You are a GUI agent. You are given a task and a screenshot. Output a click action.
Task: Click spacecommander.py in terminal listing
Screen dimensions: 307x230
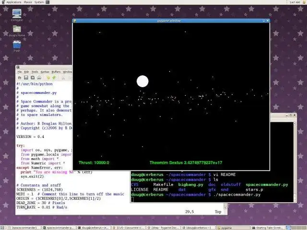click(x=267, y=184)
